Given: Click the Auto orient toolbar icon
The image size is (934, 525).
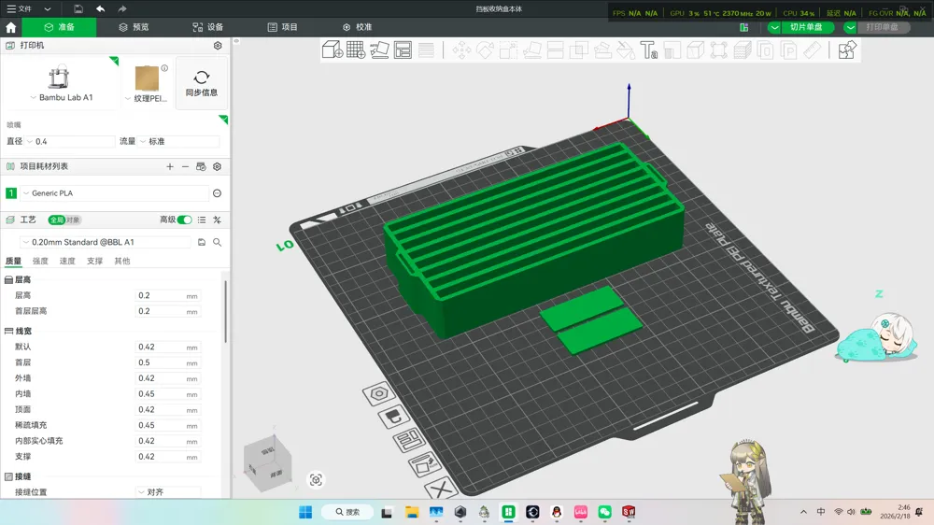Looking at the screenshot, I should 379,50.
